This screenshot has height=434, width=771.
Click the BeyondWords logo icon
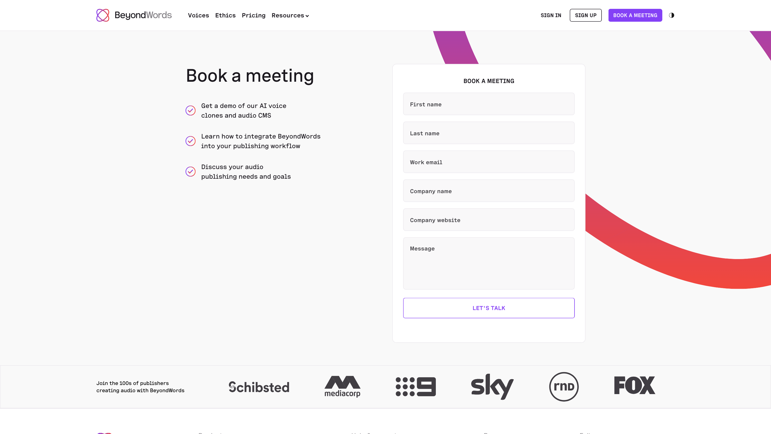click(103, 15)
